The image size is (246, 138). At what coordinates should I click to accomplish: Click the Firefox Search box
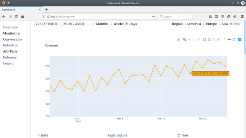(x=175, y=16)
